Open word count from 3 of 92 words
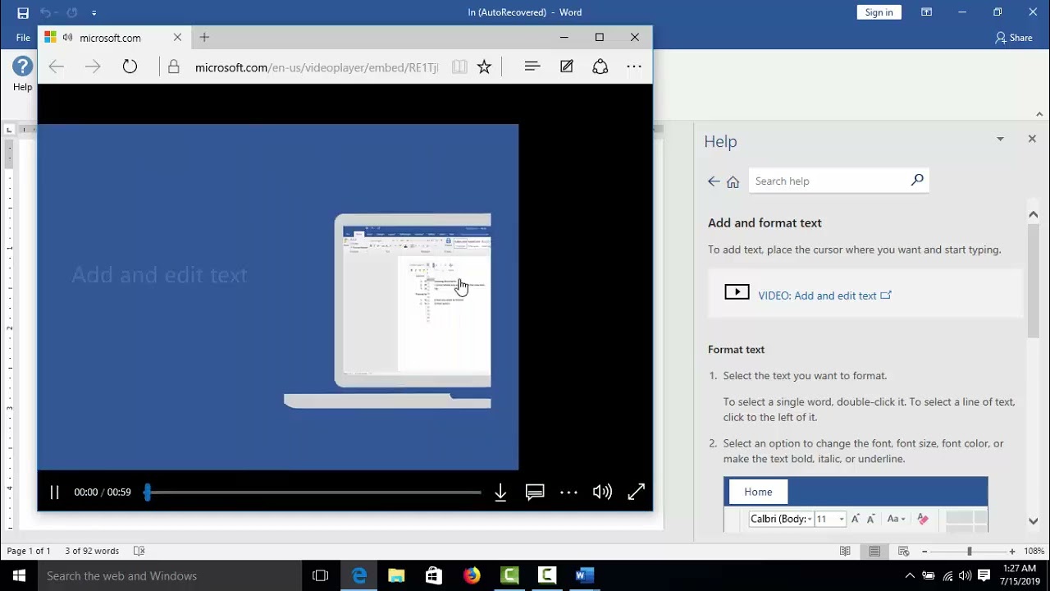This screenshot has height=591, width=1050. [x=92, y=551]
